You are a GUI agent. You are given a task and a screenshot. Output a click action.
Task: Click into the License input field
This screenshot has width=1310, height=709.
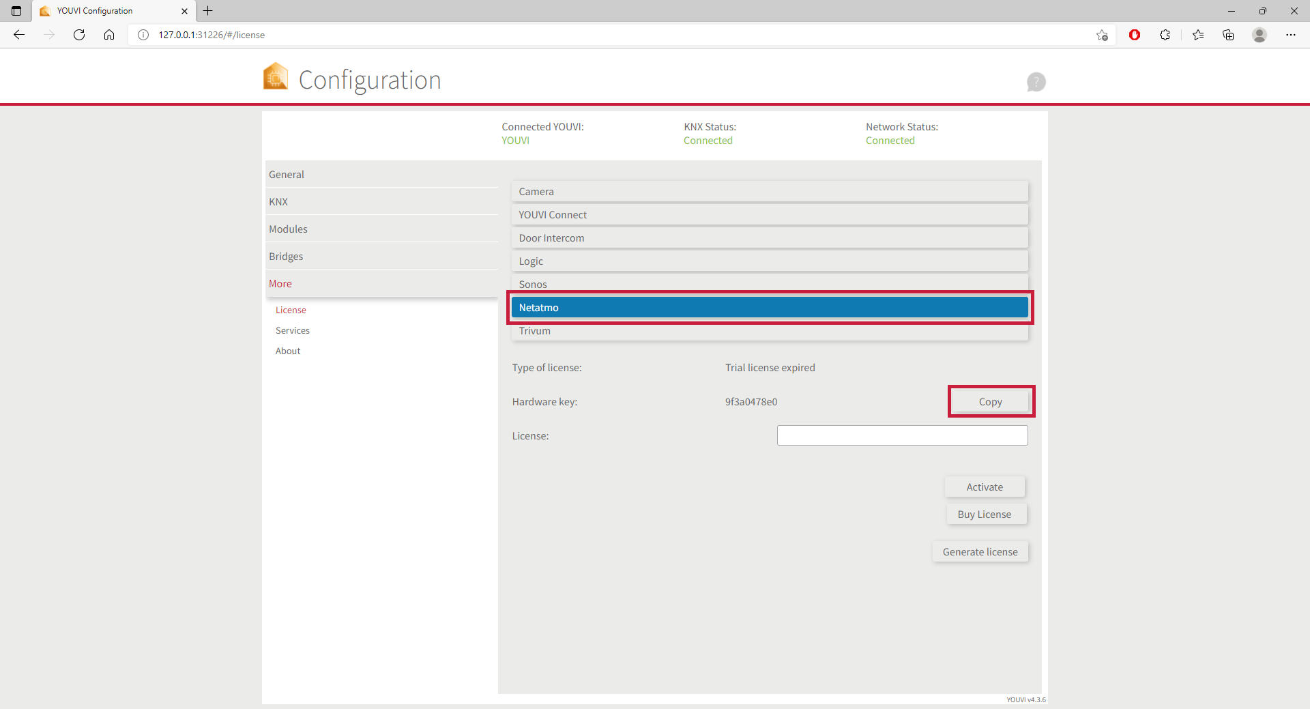(x=902, y=435)
